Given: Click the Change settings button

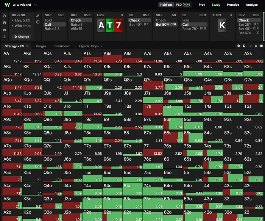Looking at the screenshot, I should pyautogui.click(x=22, y=37).
